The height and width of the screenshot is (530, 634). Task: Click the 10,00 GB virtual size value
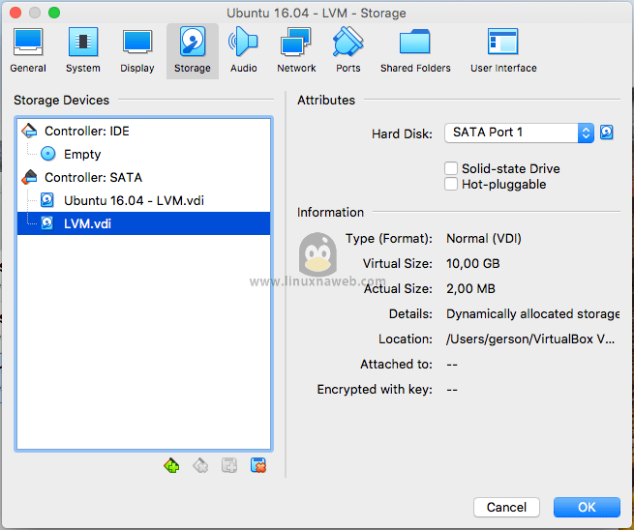[x=473, y=263]
